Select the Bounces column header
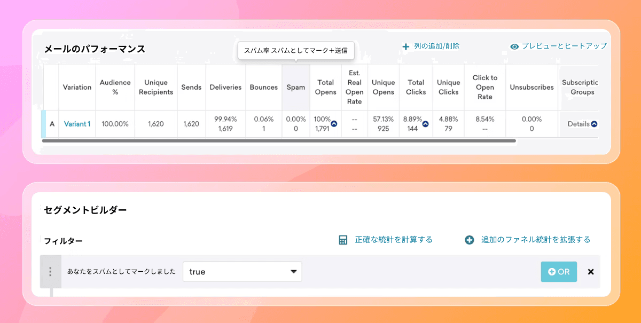Viewport: 641px width, 323px height. (264, 87)
